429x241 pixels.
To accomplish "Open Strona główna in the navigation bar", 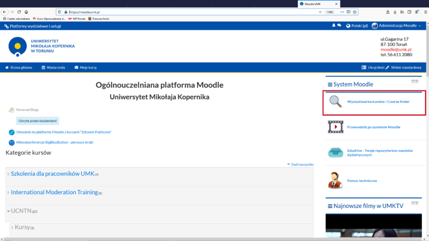I will 19,68.
